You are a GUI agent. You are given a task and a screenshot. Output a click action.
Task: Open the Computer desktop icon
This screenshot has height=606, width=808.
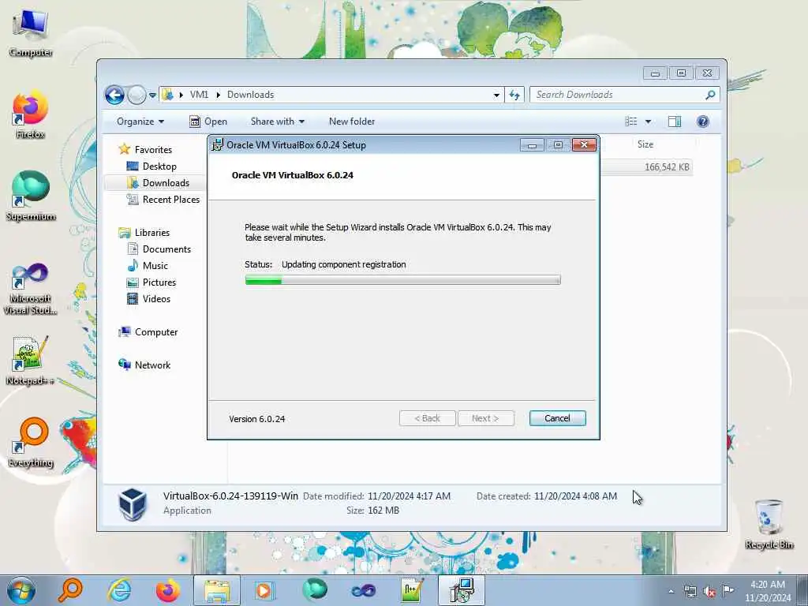point(31,32)
